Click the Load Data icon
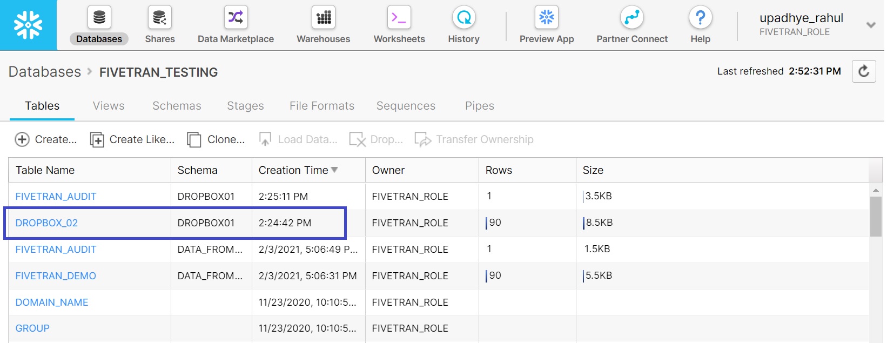The image size is (887, 343). pyautogui.click(x=265, y=139)
